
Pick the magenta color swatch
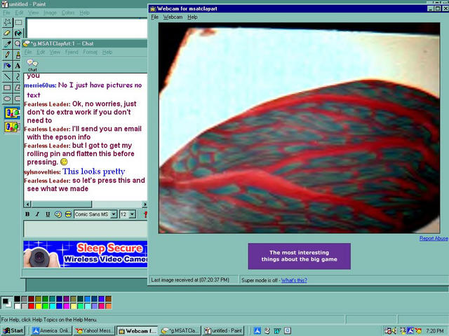point(67,306)
